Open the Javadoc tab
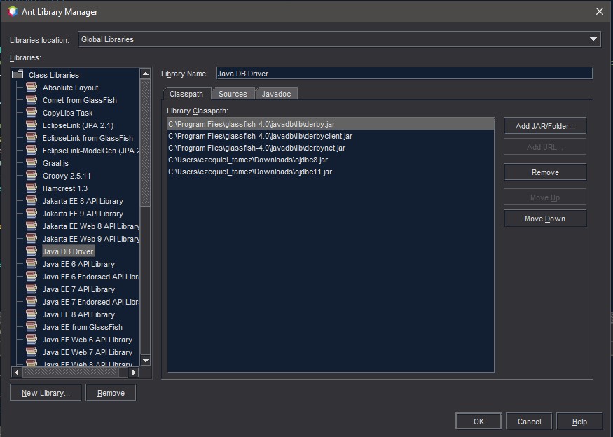The width and height of the screenshot is (613, 437). pyautogui.click(x=277, y=94)
